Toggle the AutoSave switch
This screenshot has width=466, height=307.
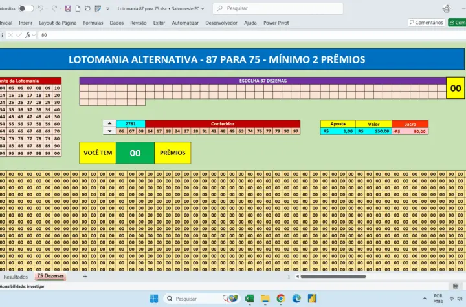click(26, 8)
